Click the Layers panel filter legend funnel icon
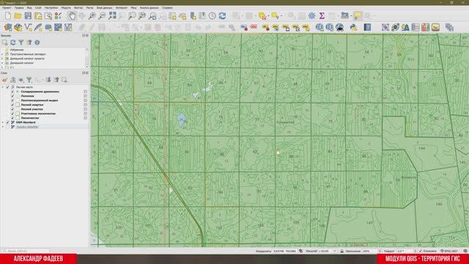The image size is (469, 264). coord(29,80)
